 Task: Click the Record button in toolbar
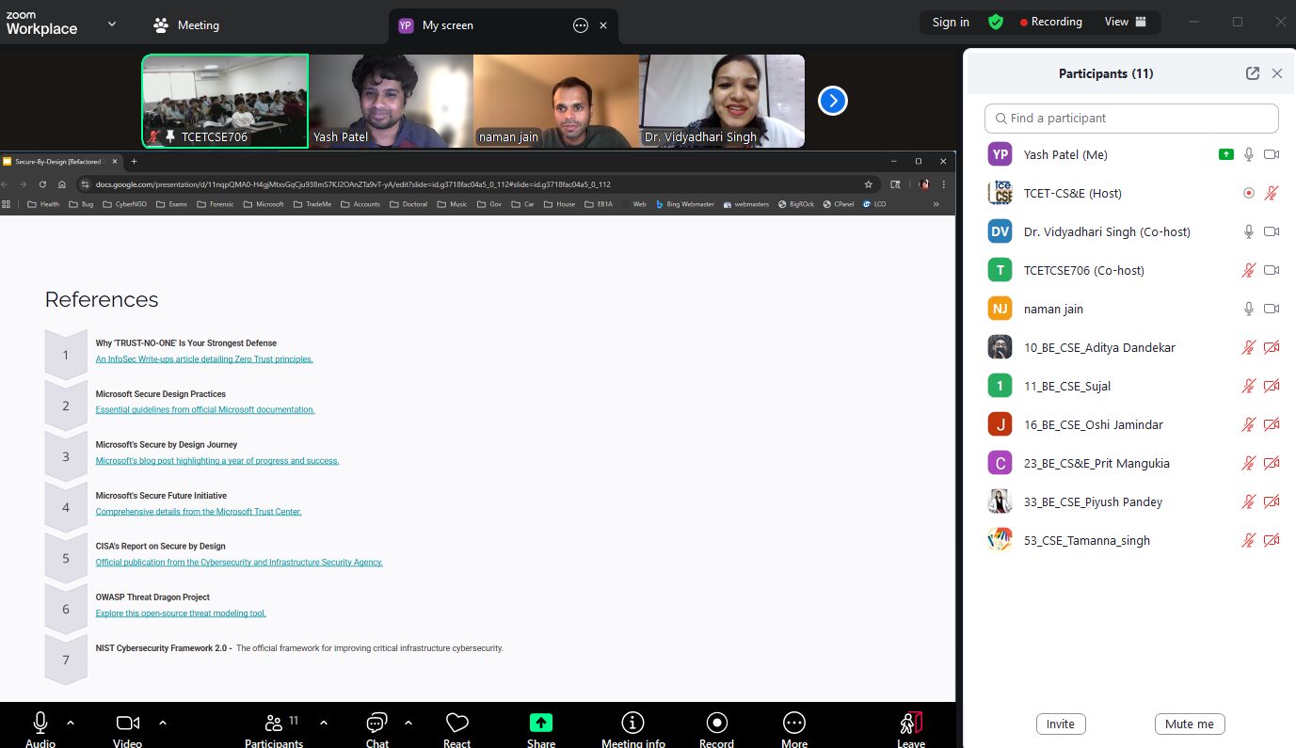716,723
